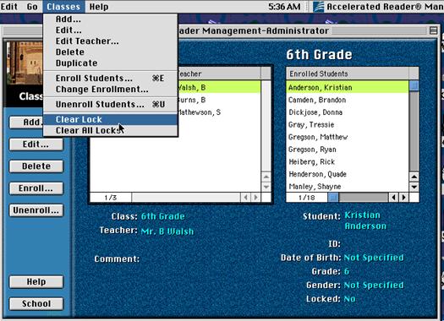Click up arrow of Enrolled Students scrollbar
444x321 pixels.
pyautogui.click(x=414, y=177)
